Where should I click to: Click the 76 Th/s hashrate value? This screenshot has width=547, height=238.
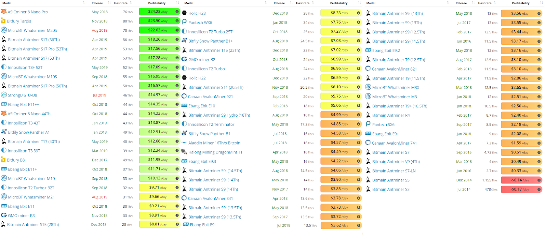click(128, 12)
